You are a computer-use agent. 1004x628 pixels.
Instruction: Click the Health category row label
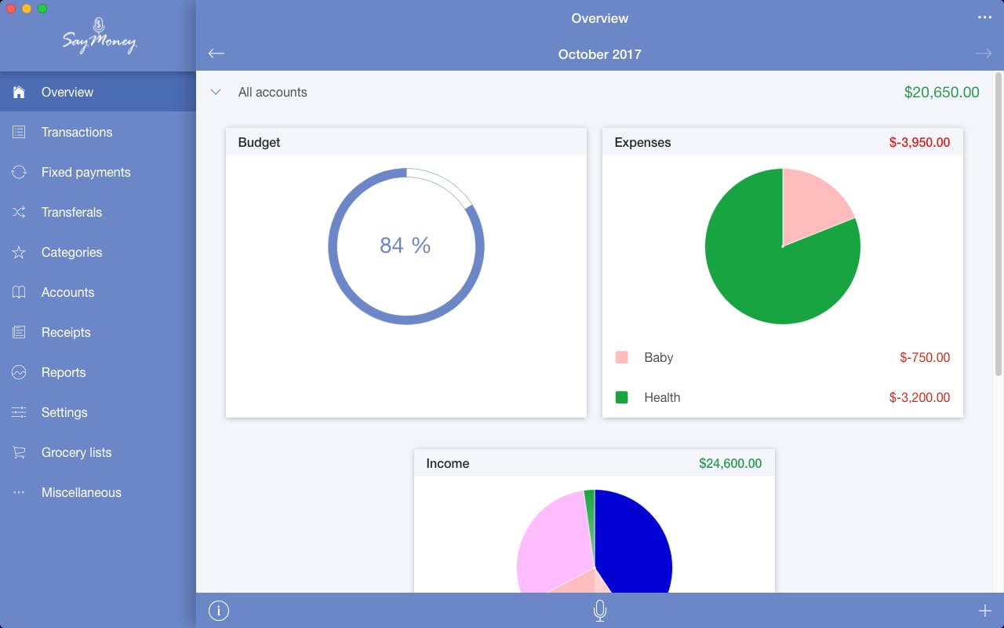[x=662, y=397]
